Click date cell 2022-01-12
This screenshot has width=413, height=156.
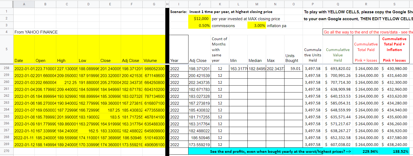tap(24, 145)
